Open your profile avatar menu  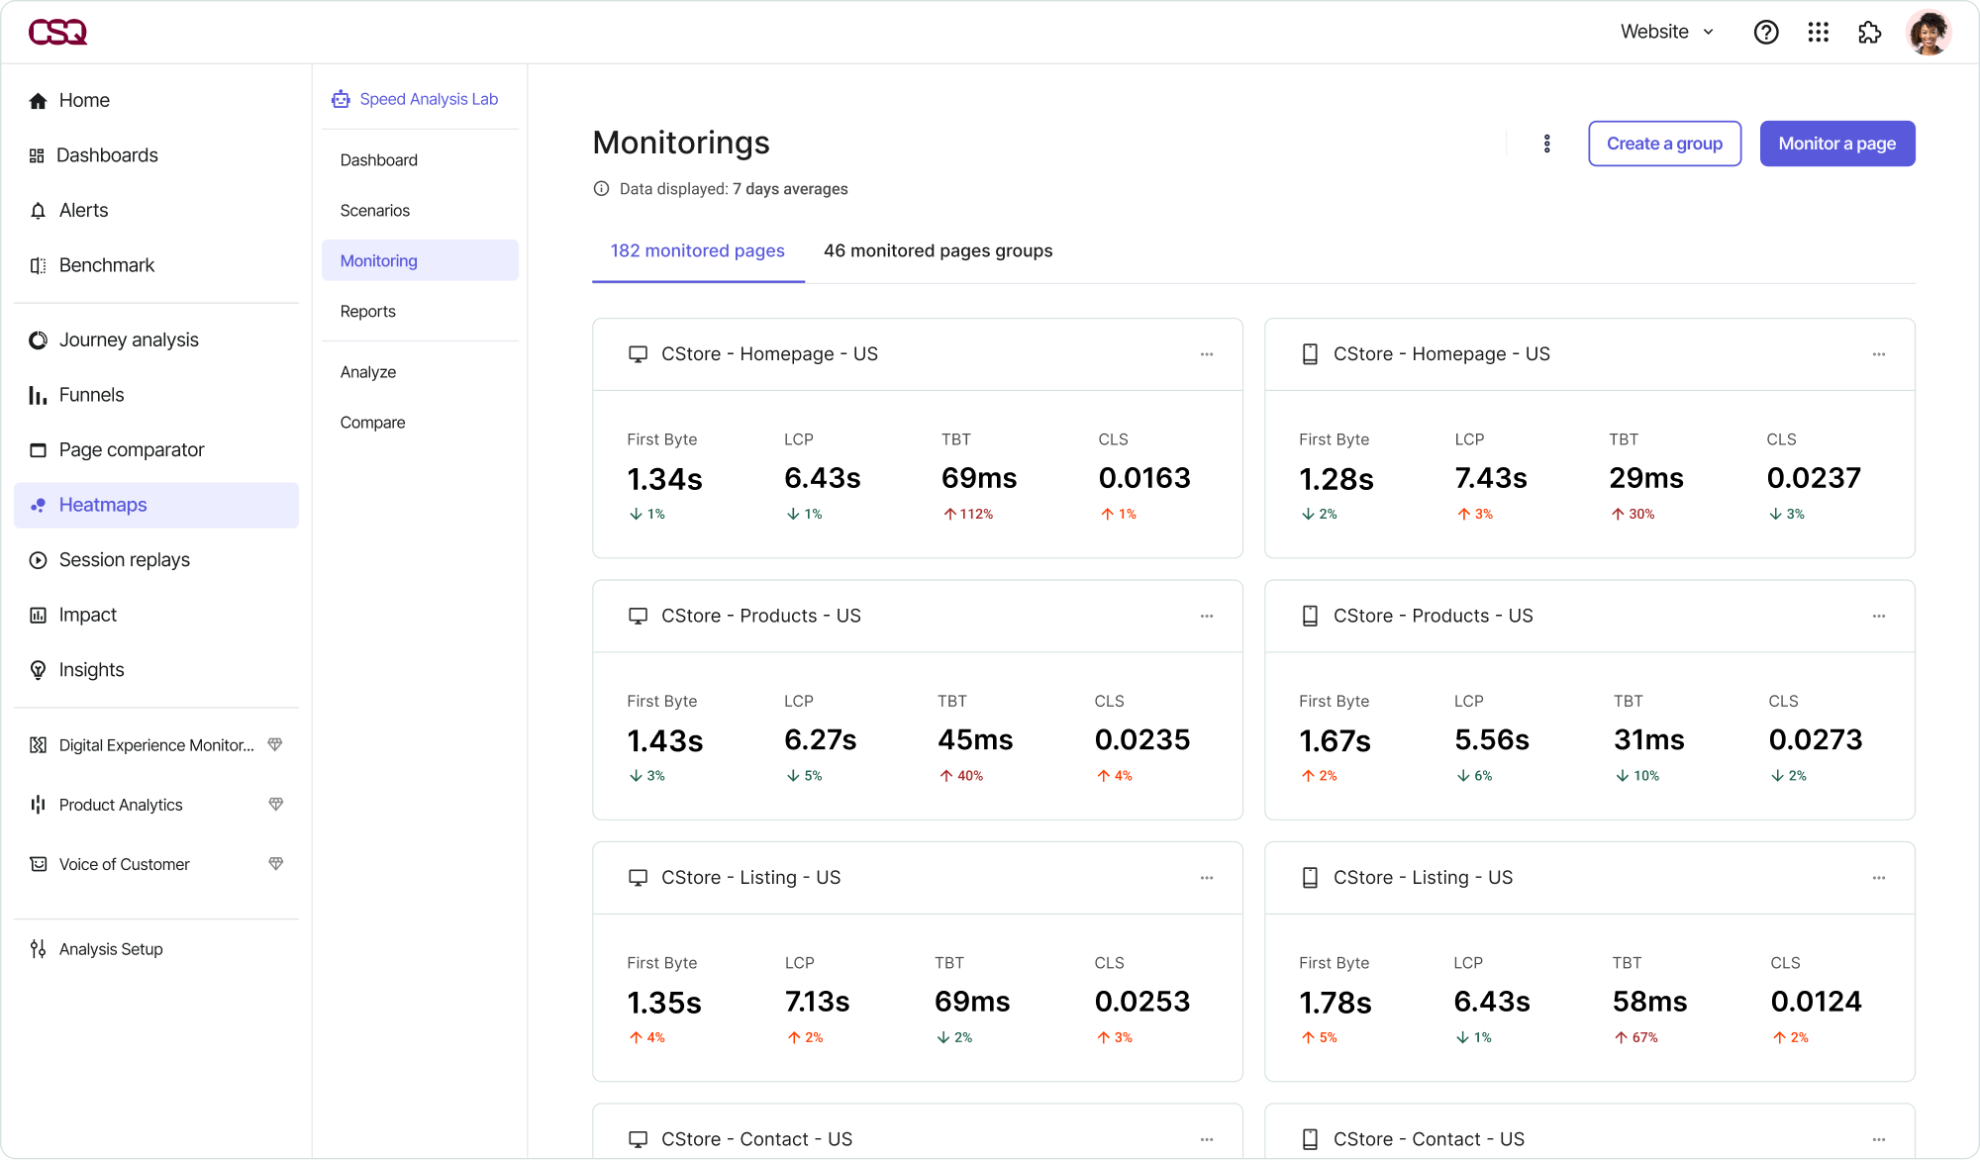pos(1929,32)
